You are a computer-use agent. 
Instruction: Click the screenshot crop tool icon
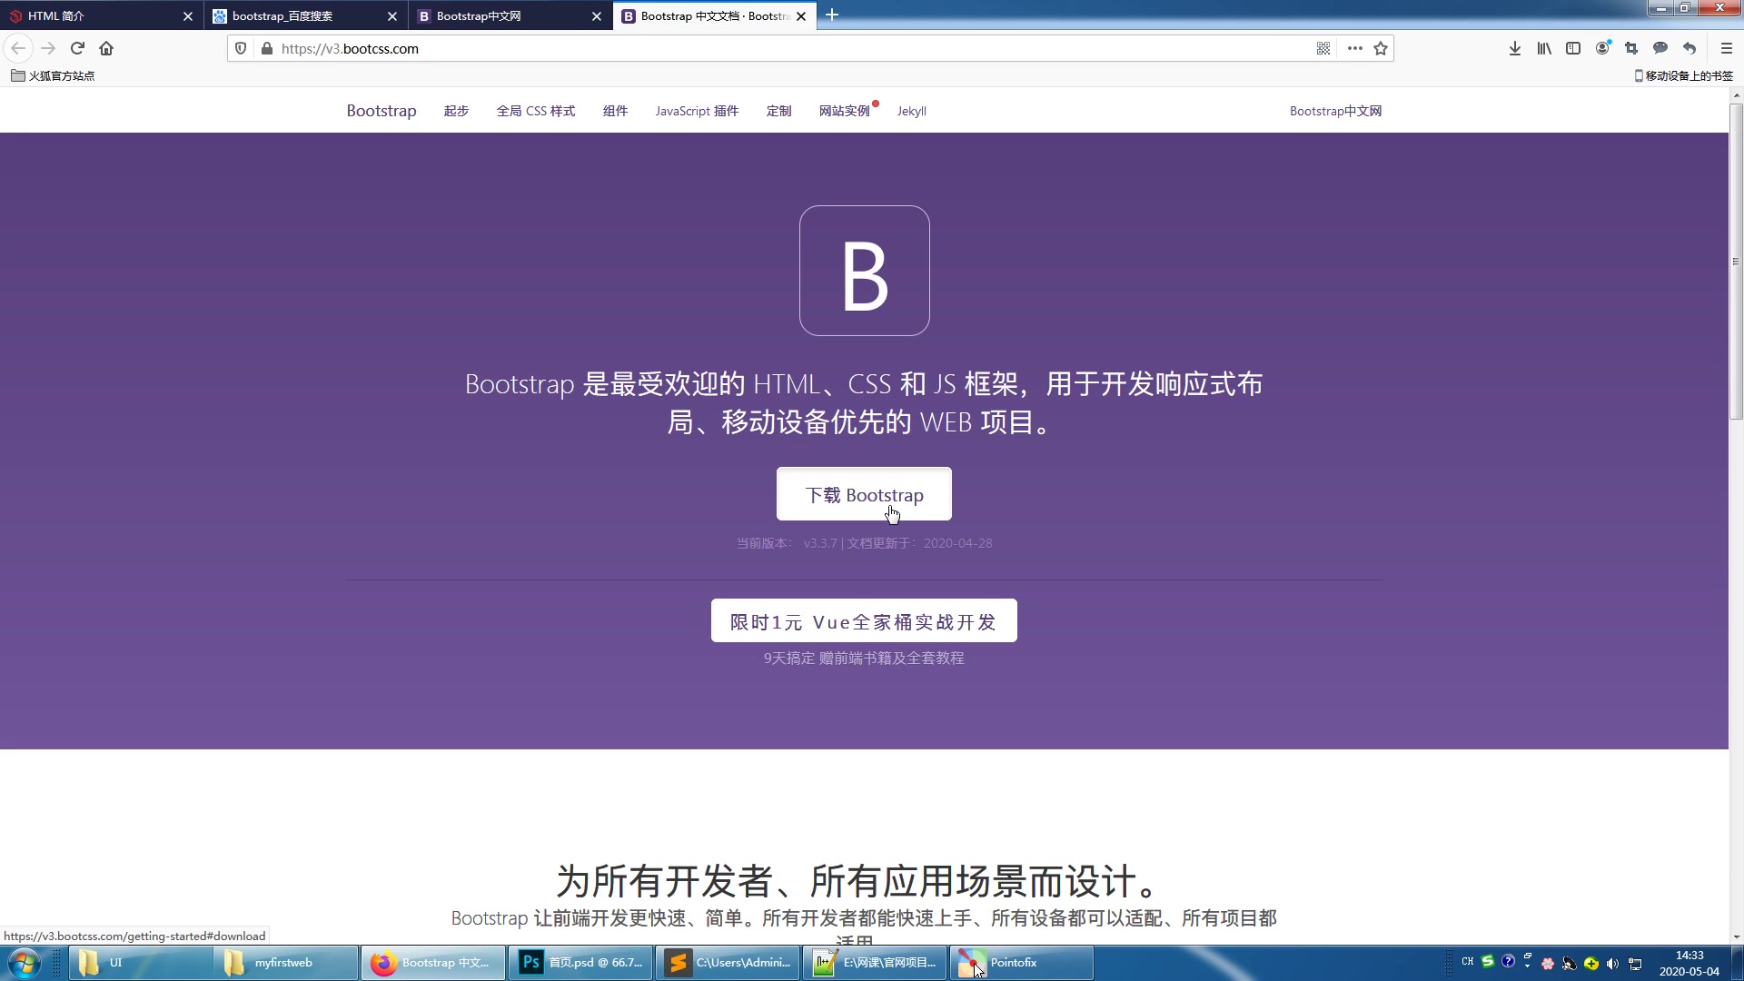pos(1631,48)
